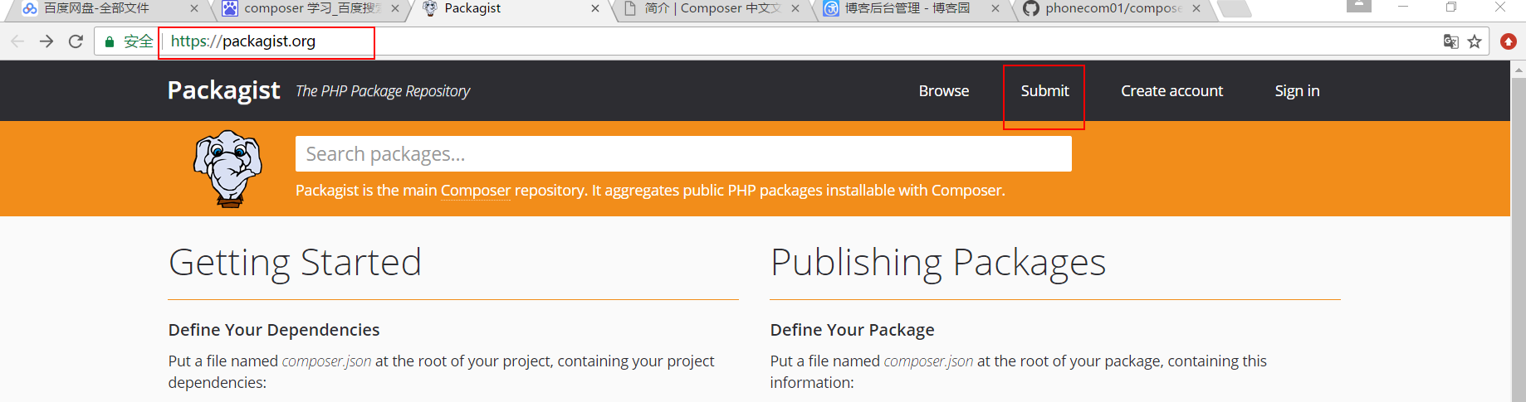The image size is (1526, 402).
Task: Open the translate page icon
Action: click(1450, 41)
